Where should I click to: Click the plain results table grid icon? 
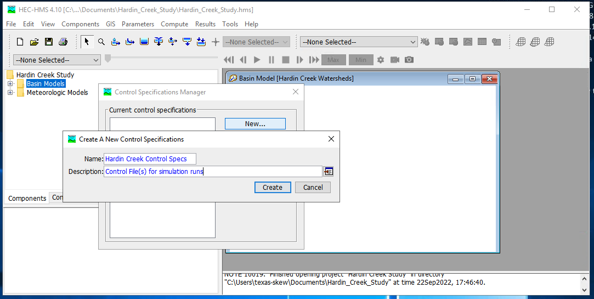coord(482,42)
